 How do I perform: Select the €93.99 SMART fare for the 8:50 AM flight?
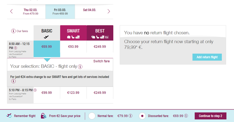pyautogui.click(x=73, y=46)
